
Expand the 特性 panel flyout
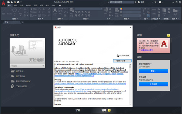click(x=126, y=19)
